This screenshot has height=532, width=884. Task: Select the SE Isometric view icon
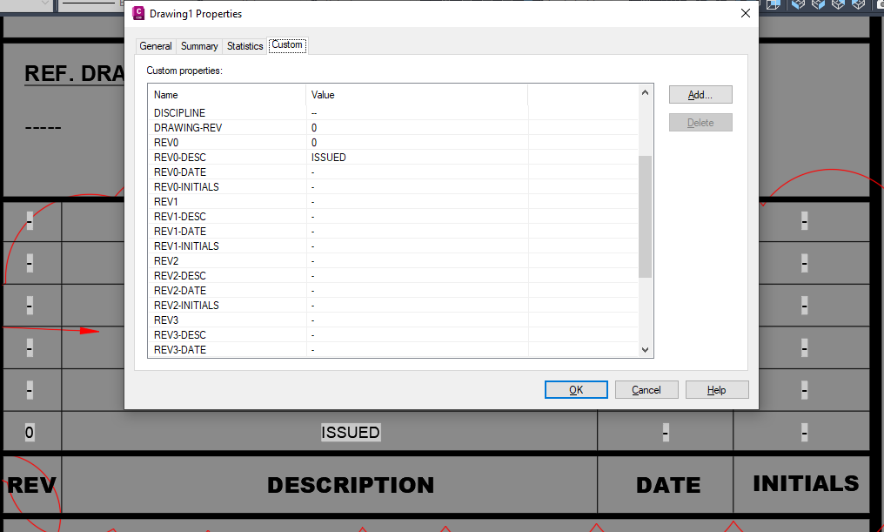tap(817, 5)
